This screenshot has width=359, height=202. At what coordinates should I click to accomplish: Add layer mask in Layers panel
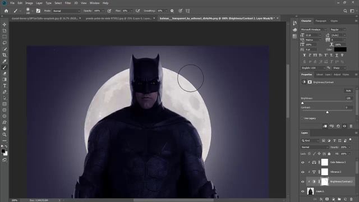point(327,200)
